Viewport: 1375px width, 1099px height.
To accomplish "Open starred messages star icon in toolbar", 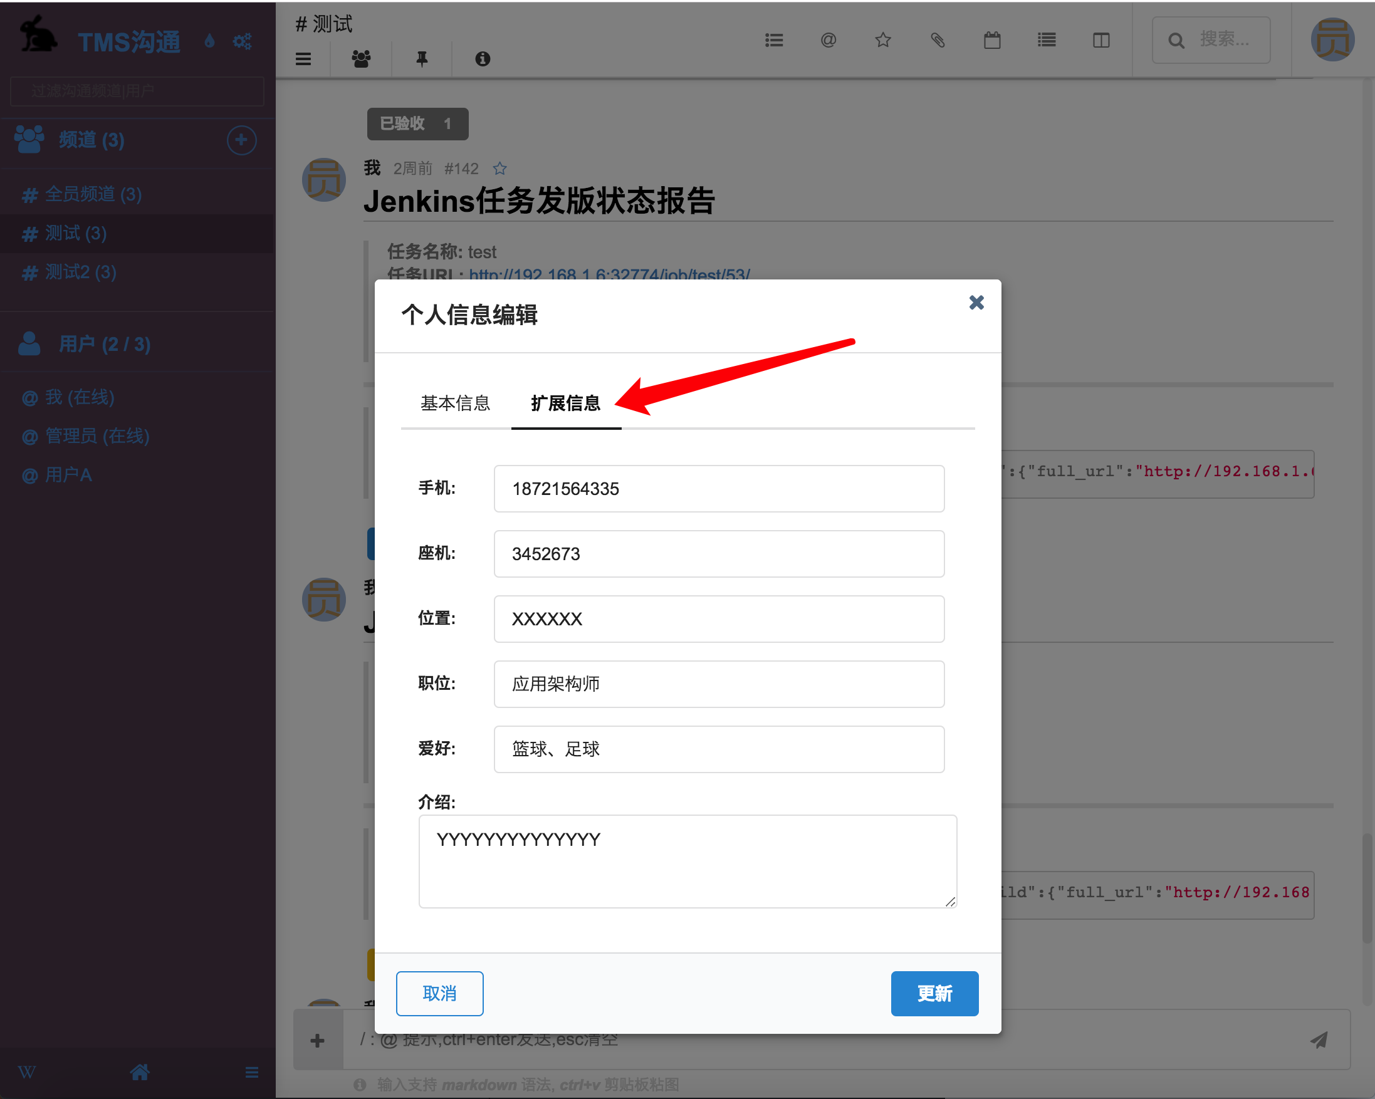I will coord(882,40).
